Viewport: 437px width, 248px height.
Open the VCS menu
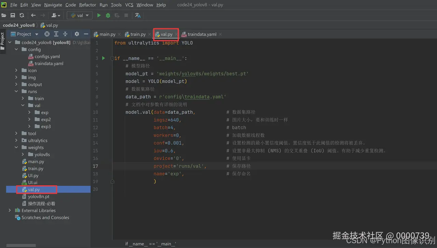pyautogui.click(x=129, y=5)
